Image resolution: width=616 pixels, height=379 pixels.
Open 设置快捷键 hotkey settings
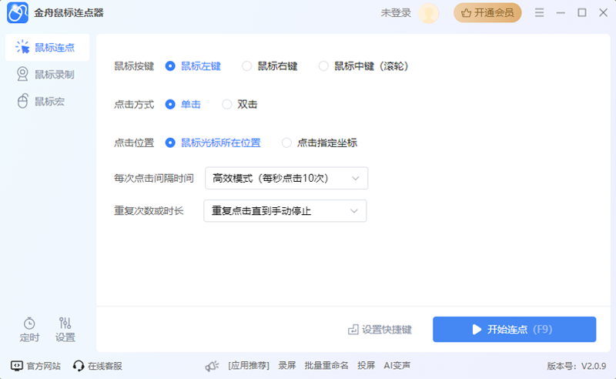coord(380,330)
